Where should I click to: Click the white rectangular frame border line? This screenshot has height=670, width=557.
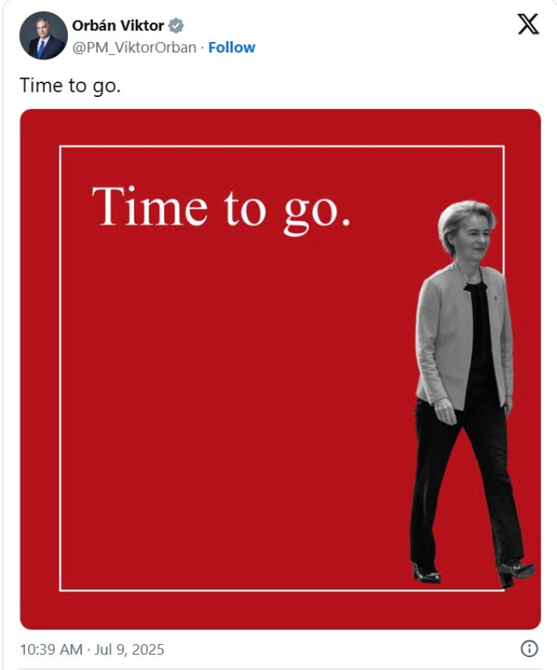point(282,147)
